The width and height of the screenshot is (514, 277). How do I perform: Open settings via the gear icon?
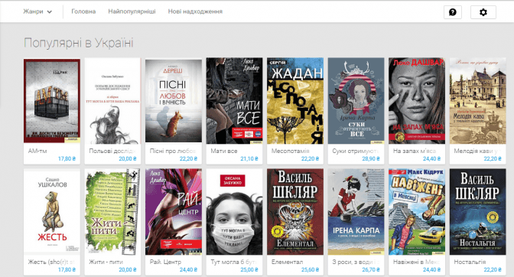483,12
